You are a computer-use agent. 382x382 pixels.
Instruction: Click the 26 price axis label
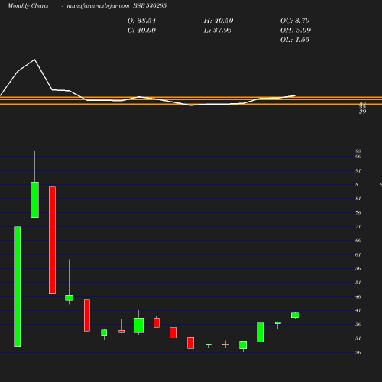click(358, 353)
